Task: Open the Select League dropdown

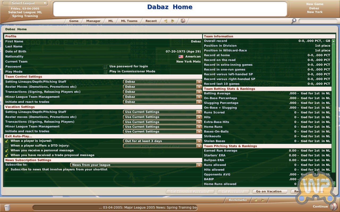Action: pyautogui.click(x=25, y=3)
